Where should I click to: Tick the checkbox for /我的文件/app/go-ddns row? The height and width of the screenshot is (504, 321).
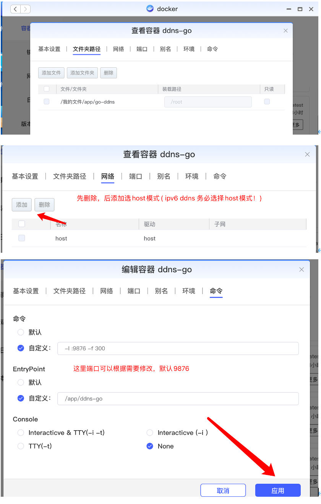coord(47,102)
